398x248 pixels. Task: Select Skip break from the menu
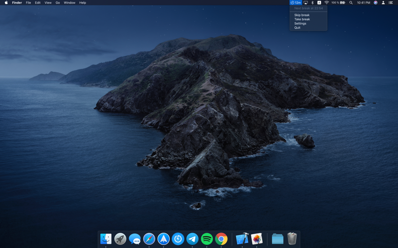tap(301, 15)
